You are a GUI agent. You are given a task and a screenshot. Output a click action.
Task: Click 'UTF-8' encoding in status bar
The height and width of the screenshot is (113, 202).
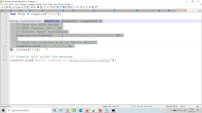[x=182, y=106]
